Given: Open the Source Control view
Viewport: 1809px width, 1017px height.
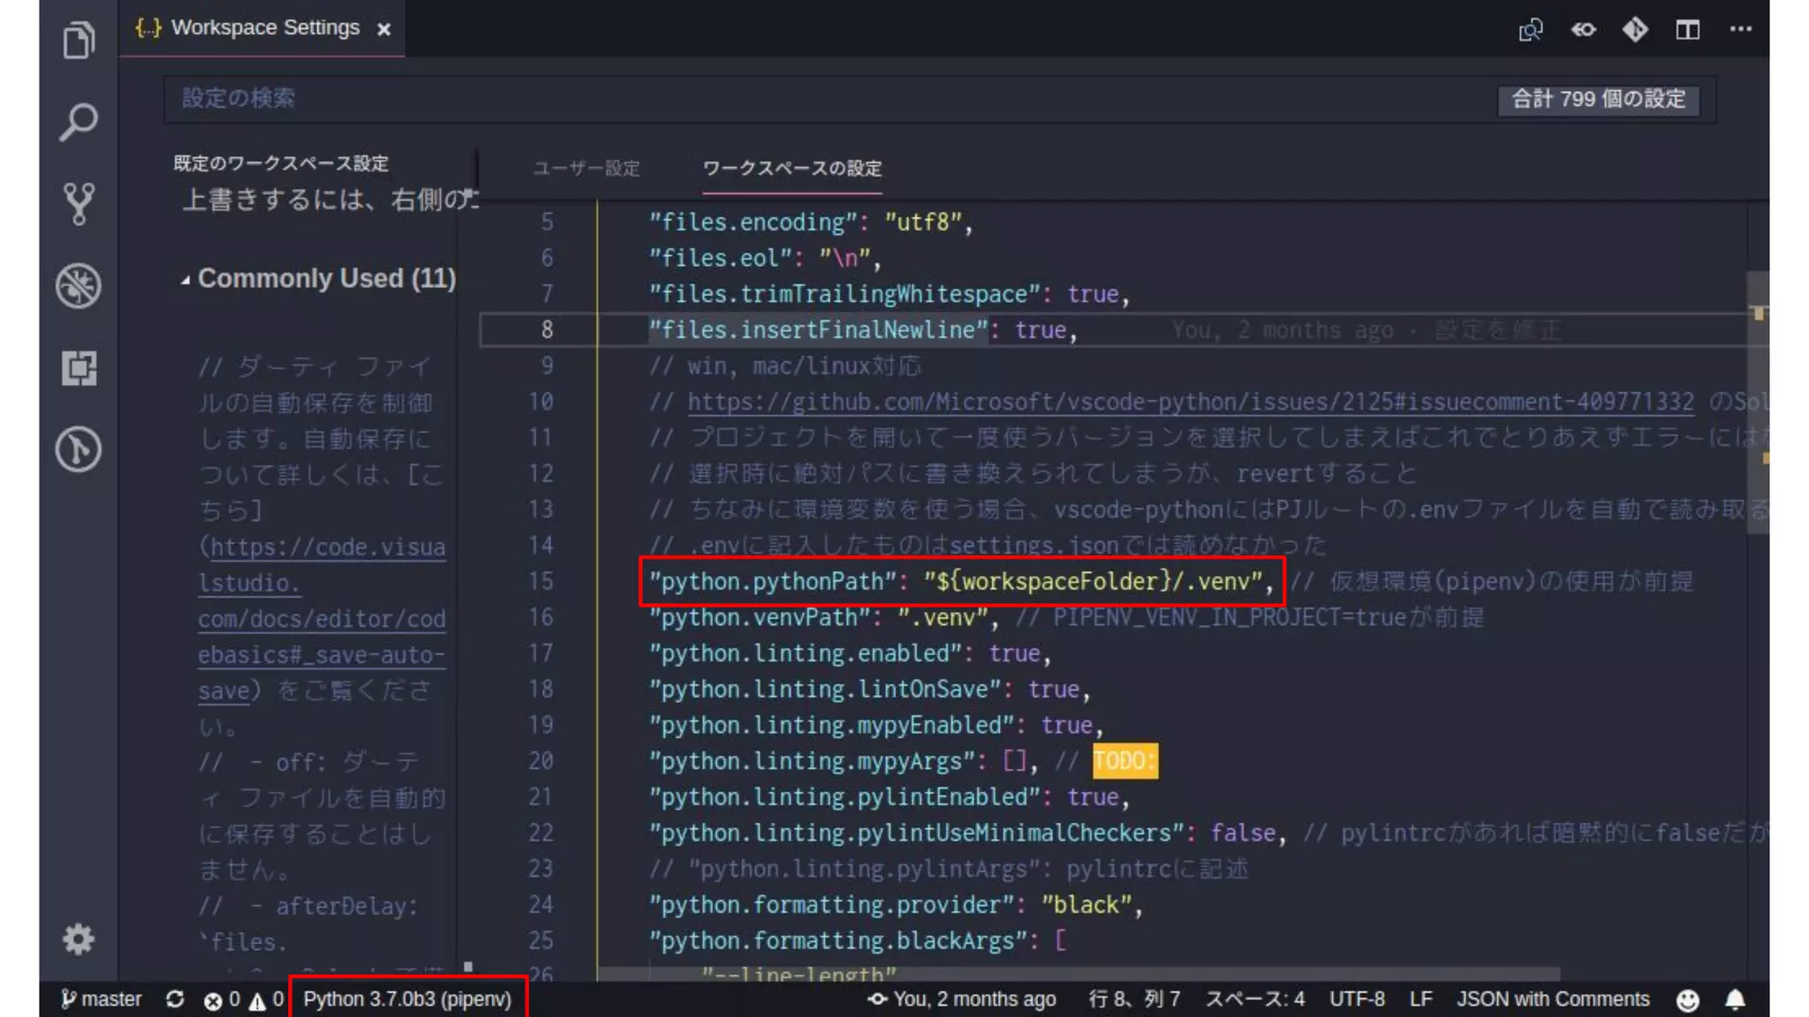Looking at the screenshot, I should (x=79, y=204).
